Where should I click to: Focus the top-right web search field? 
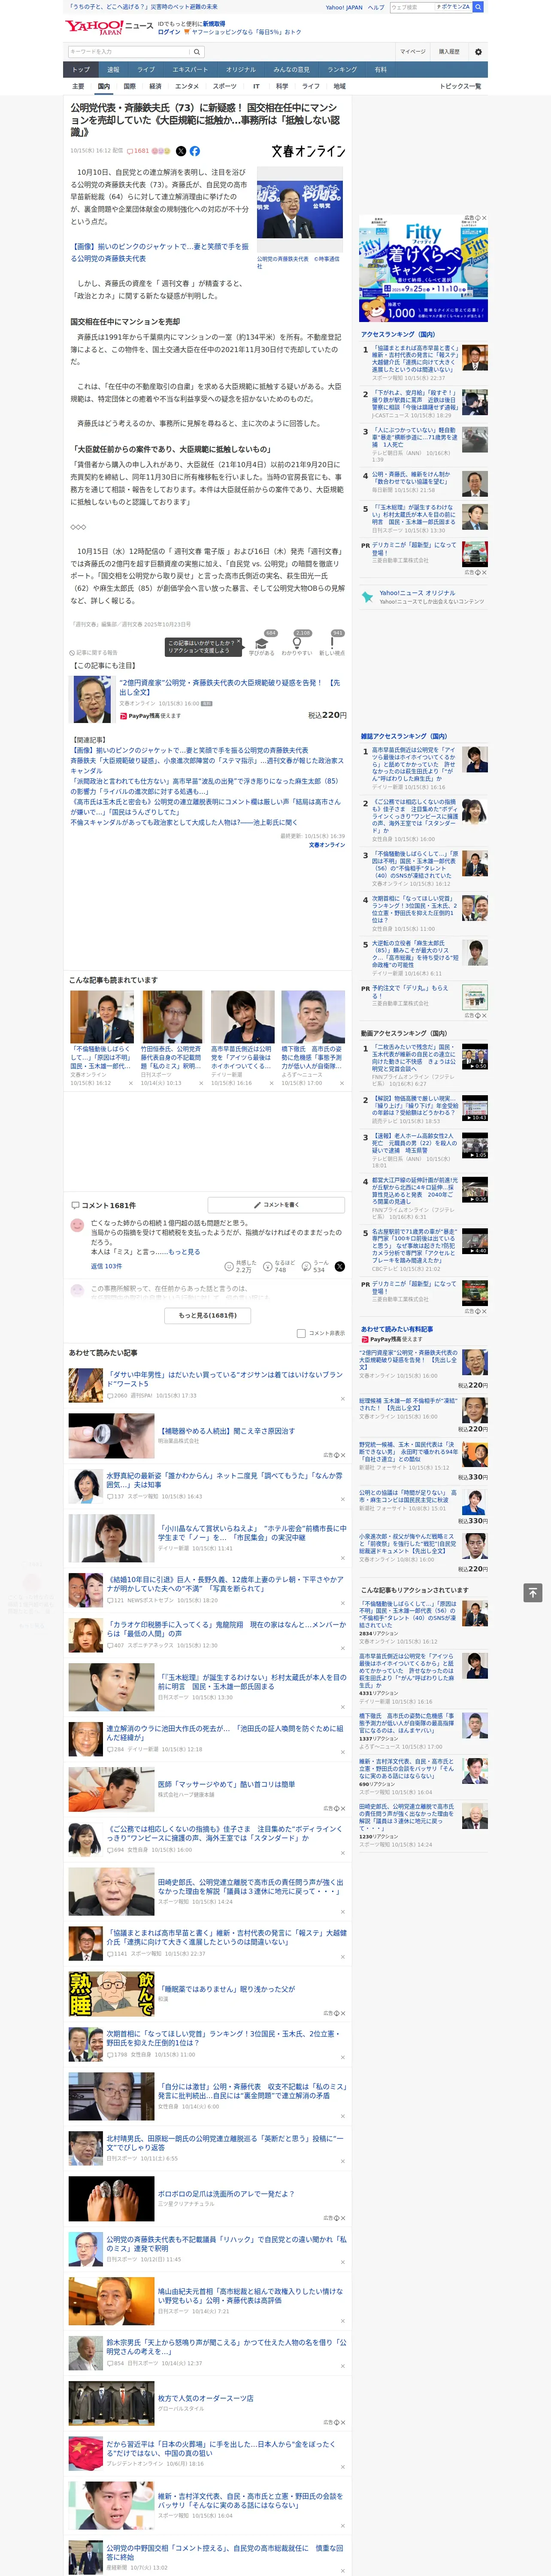tap(412, 7)
